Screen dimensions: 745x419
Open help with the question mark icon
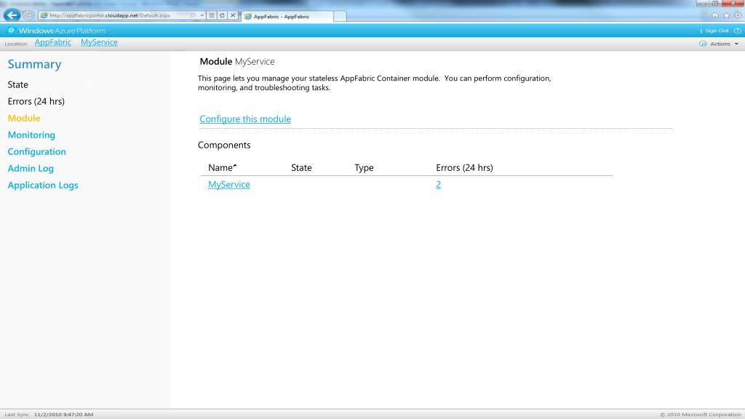[x=738, y=31]
